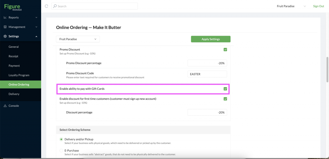Click the page vertical scrollbar thumb

pos(327,70)
